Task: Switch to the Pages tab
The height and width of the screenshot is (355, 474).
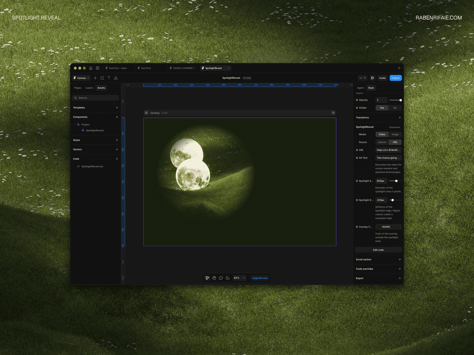Action: pos(78,88)
